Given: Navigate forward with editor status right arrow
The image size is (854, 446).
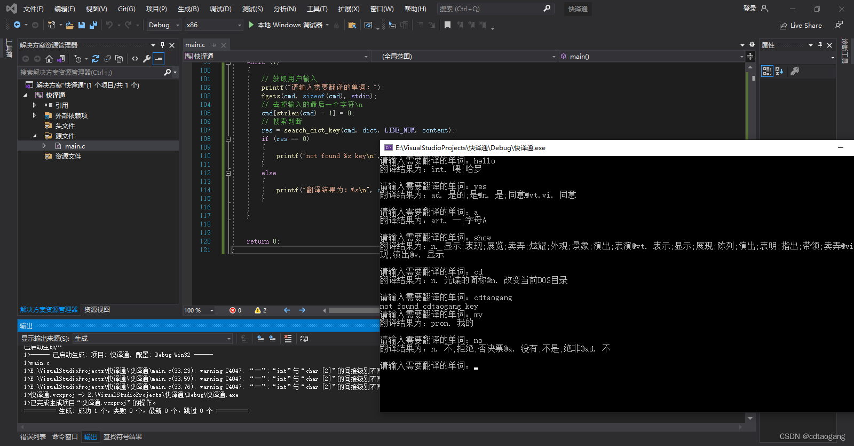Looking at the screenshot, I should [x=302, y=310].
